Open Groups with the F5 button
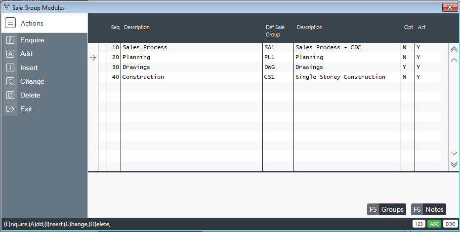 pos(387,209)
